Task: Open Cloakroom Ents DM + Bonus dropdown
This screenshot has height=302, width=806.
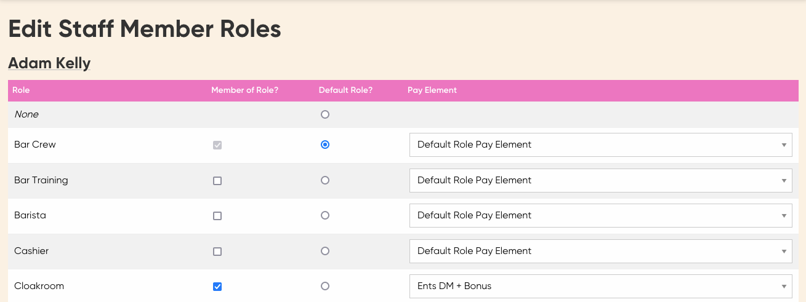Action: (600, 286)
